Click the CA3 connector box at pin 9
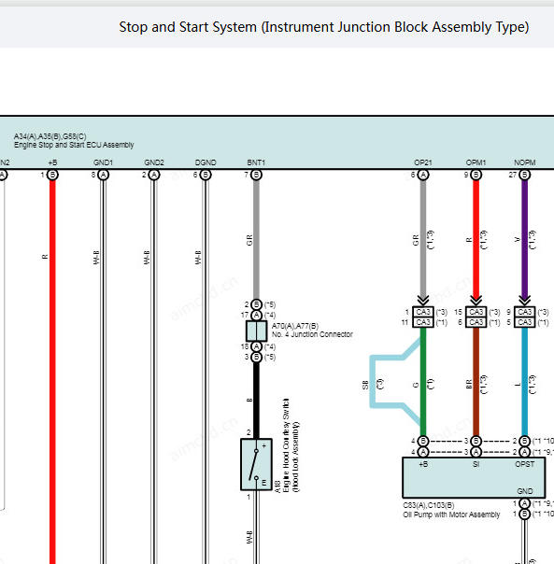This screenshot has width=554, height=564. click(x=525, y=312)
